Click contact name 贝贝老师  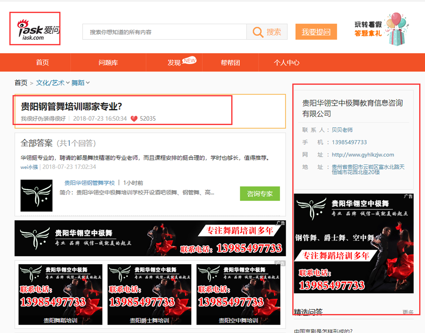click(x=342, y=130)
